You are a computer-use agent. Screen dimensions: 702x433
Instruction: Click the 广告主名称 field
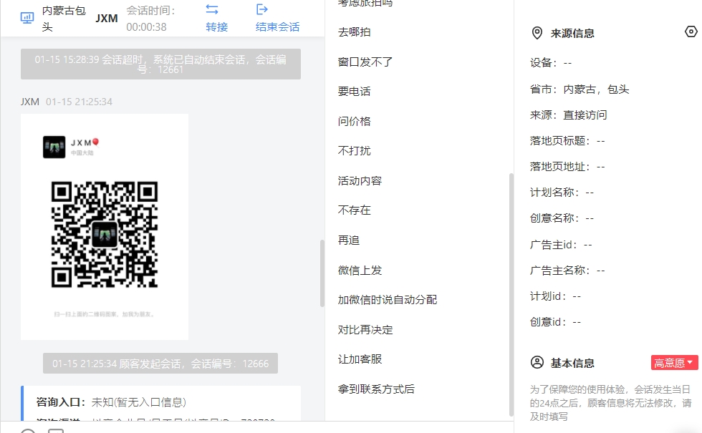coord(567,271)
